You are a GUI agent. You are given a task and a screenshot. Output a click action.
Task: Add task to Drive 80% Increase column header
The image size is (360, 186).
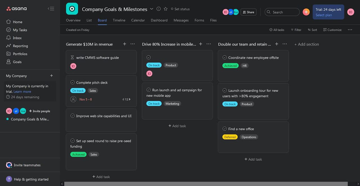201,44
